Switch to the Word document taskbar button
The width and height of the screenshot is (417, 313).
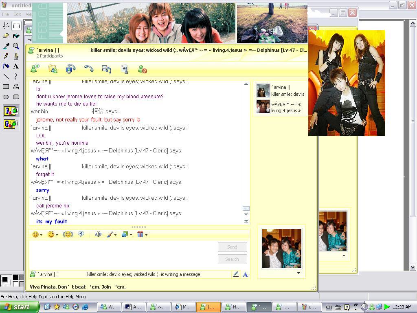[x=134, y=307]
